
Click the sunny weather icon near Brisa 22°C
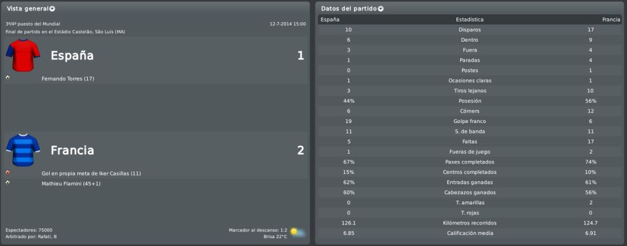click(298, 233)
